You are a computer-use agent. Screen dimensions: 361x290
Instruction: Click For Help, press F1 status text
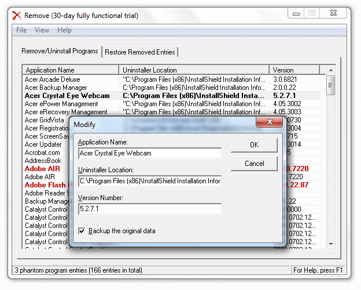[318, 270]
